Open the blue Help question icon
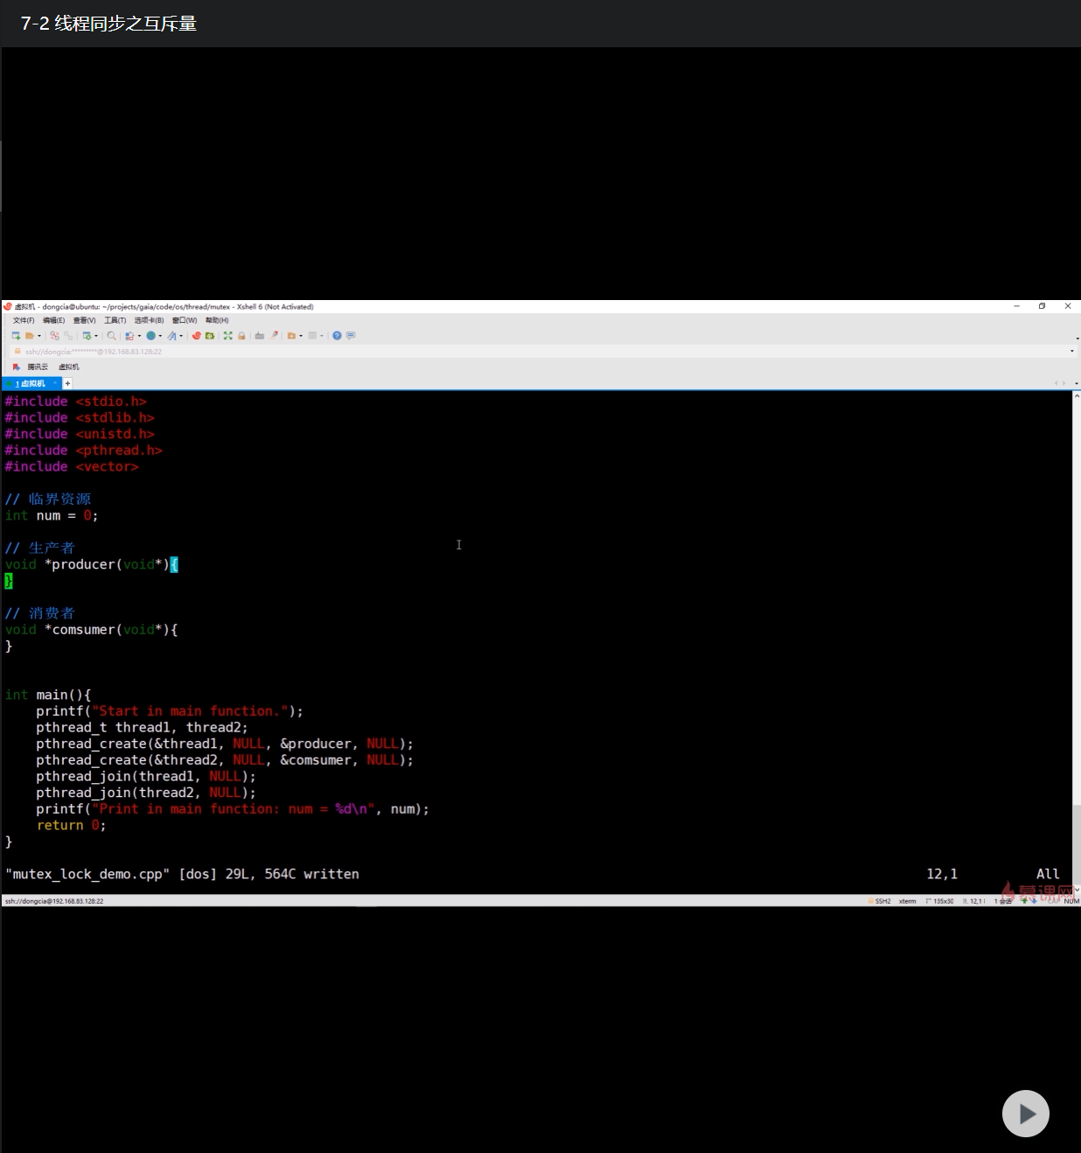 coord(337,336)
